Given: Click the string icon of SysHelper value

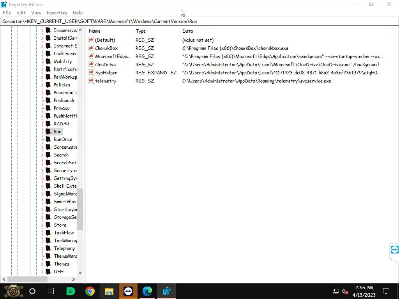Looking at the screenshot, I should pos(91,72).
